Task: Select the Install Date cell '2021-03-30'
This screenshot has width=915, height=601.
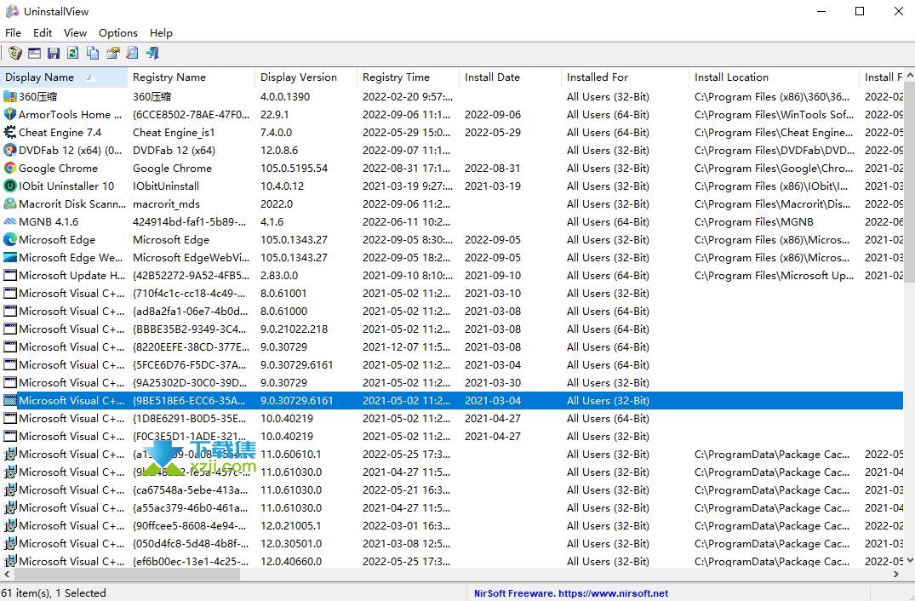Action: pos(493,383)
